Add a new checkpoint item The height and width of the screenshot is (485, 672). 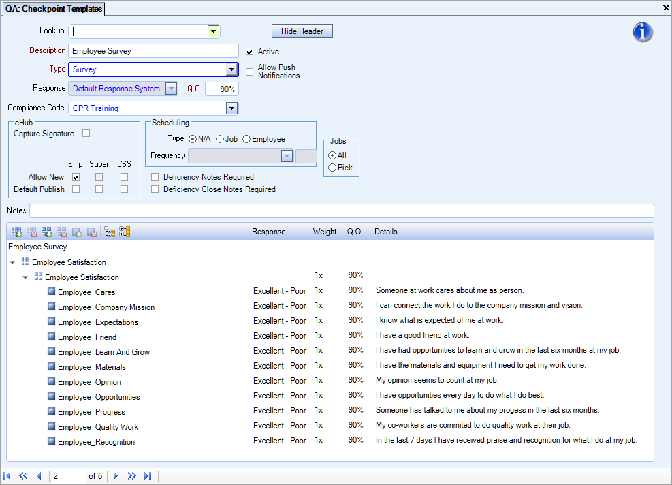pos(76,232)
